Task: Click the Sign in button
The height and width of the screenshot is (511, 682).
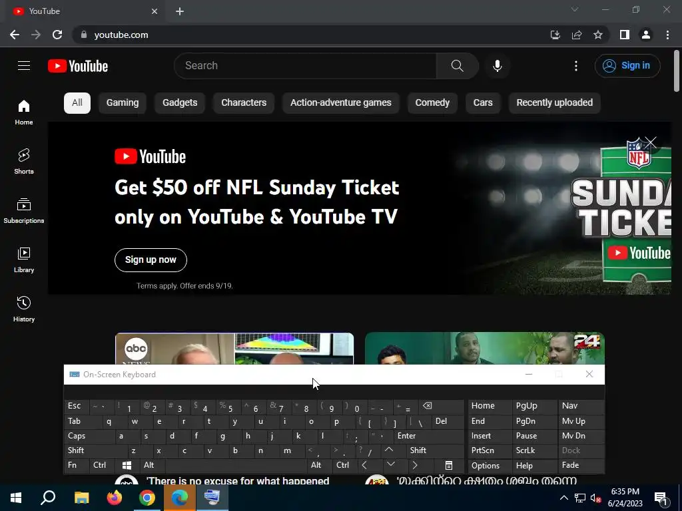Action: point(627,66)
